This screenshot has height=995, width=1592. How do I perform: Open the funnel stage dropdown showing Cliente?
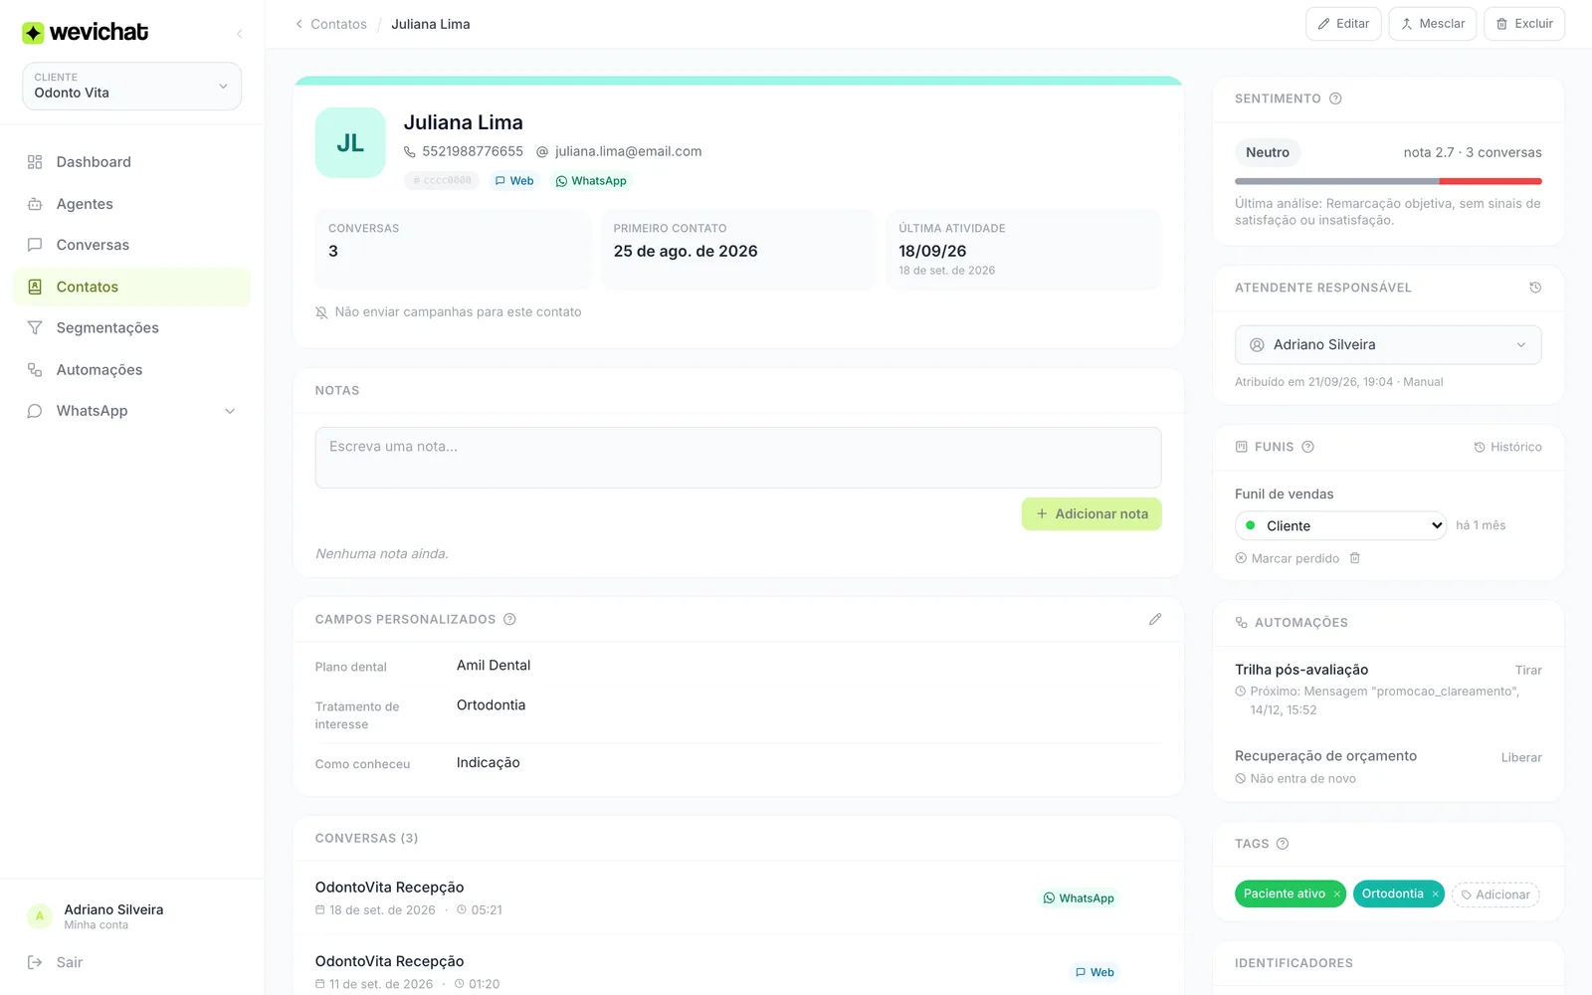tap(1340, 525)
